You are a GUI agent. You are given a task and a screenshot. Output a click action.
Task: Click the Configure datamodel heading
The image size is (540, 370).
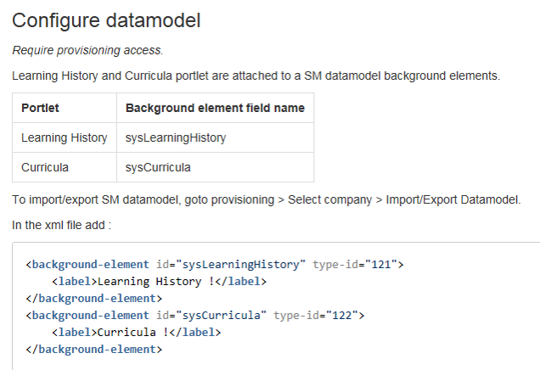pos(106,20)
